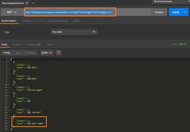
Task: Select the Raw response view
Action: [18, 53]
